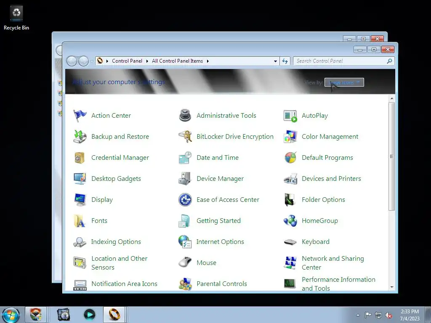Click the Action Center flag tray icon
Screen dimensions: 431x323
(x=368, y=315)
